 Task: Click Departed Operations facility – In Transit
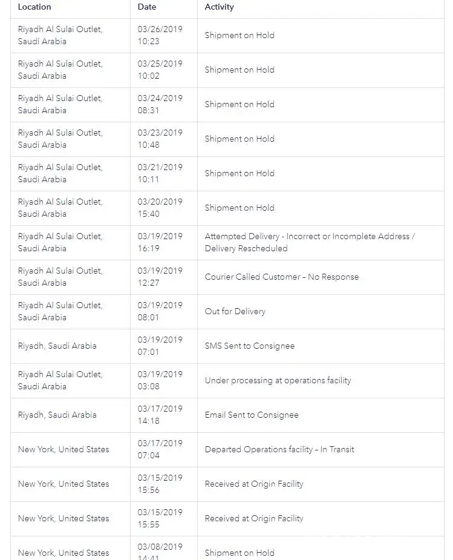click(279, 449)
